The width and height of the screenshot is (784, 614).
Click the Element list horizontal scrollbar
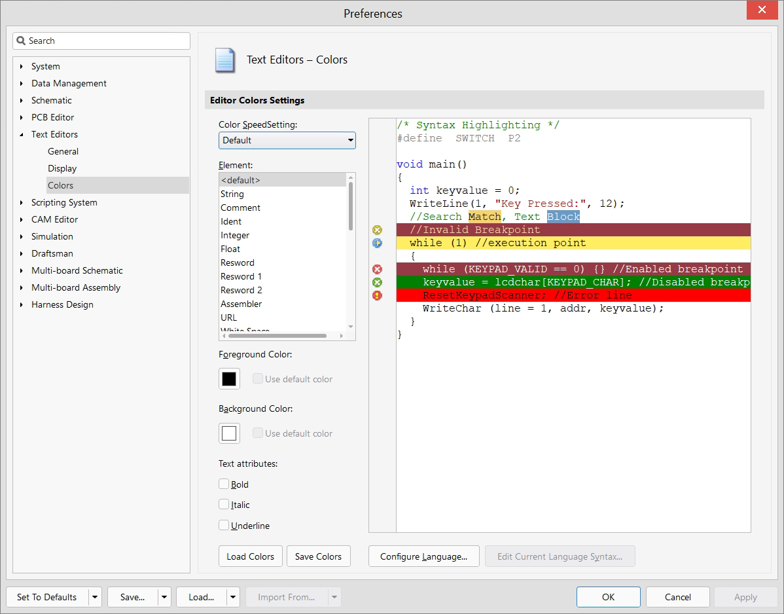point(277,336)
